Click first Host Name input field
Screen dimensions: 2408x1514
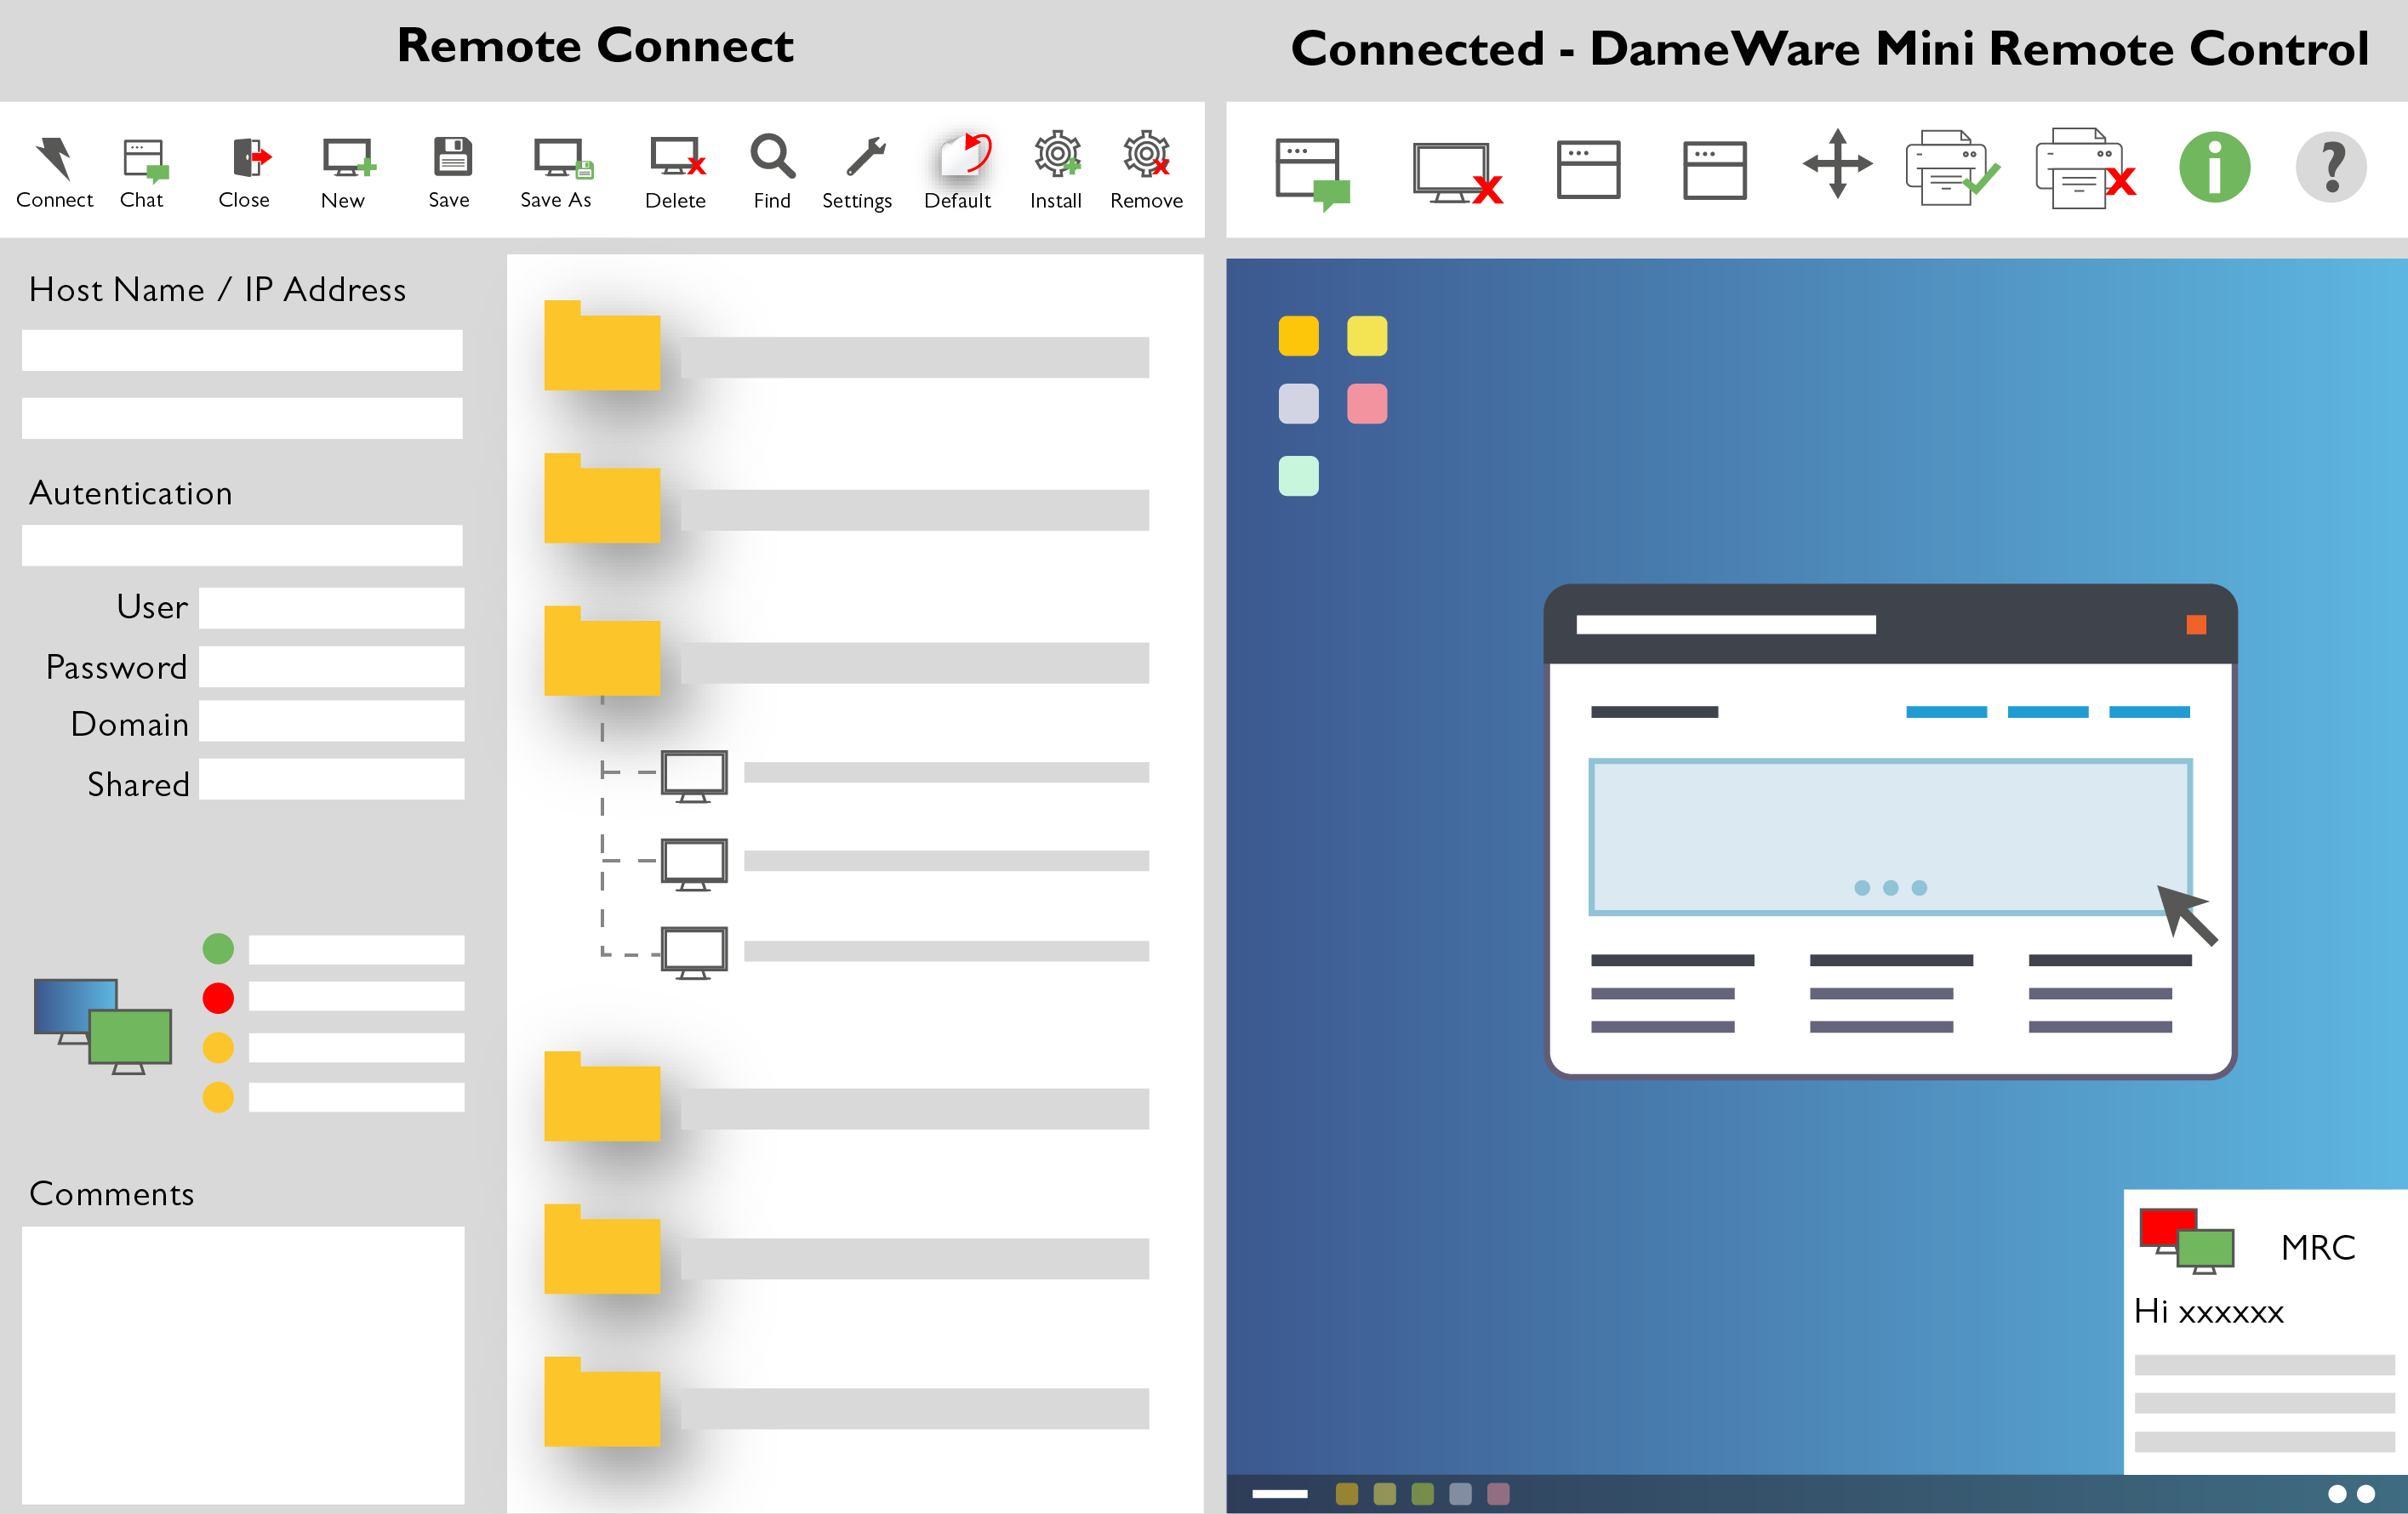242,350
